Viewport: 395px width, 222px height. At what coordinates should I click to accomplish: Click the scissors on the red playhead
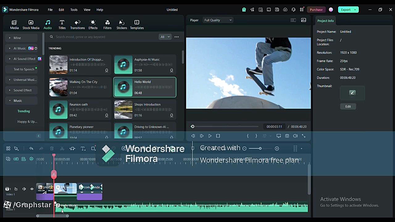[54, 175]
